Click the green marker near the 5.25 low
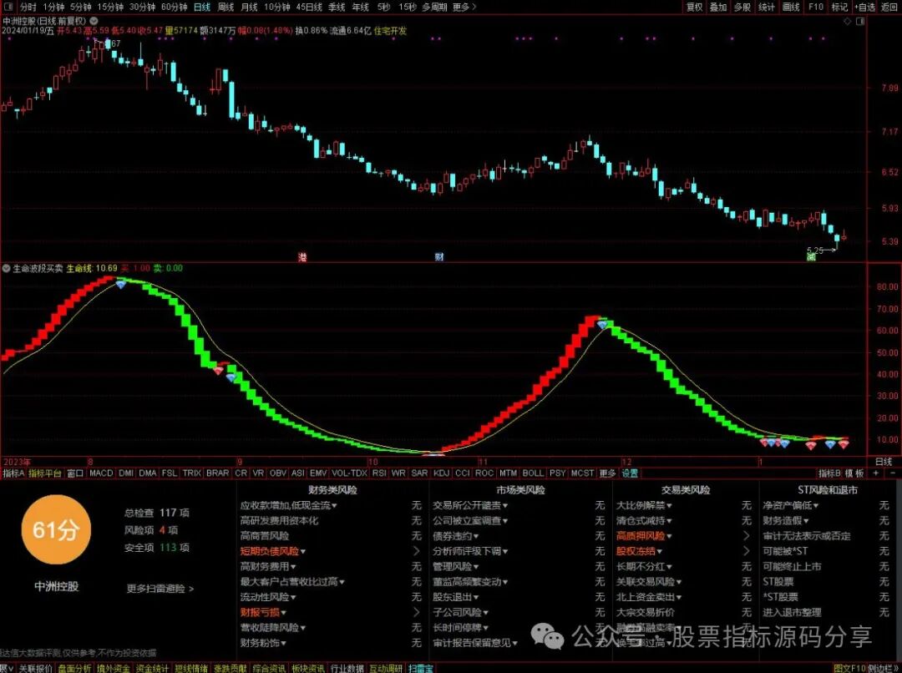The image size is (902, 673). 811,256
